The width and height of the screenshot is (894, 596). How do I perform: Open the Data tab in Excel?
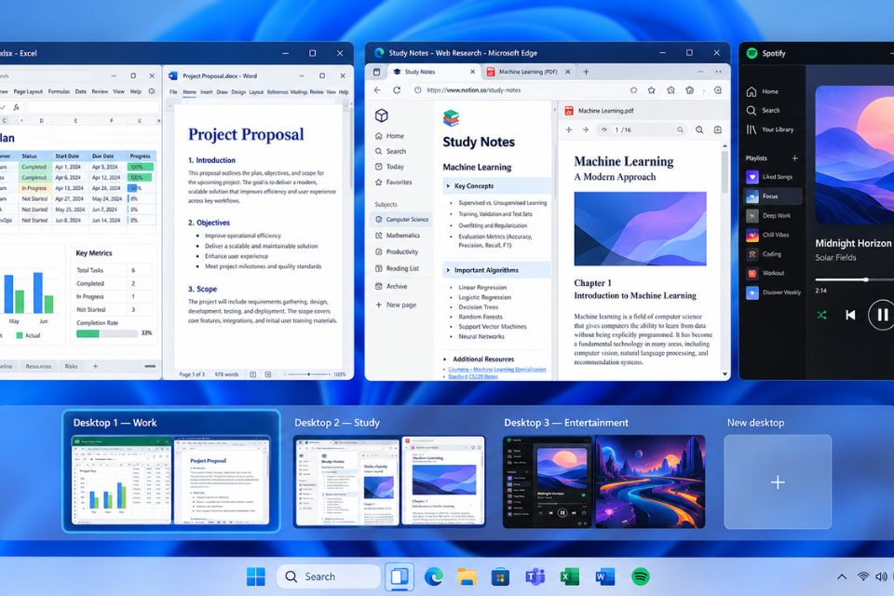point(80,91)
